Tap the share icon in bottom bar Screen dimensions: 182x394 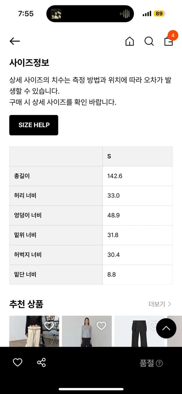(x=41, y=362)
